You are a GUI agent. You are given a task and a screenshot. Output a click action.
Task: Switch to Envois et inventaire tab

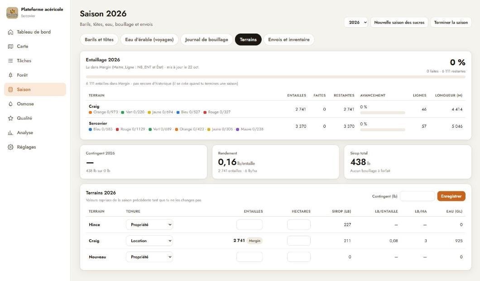[289, 39]
